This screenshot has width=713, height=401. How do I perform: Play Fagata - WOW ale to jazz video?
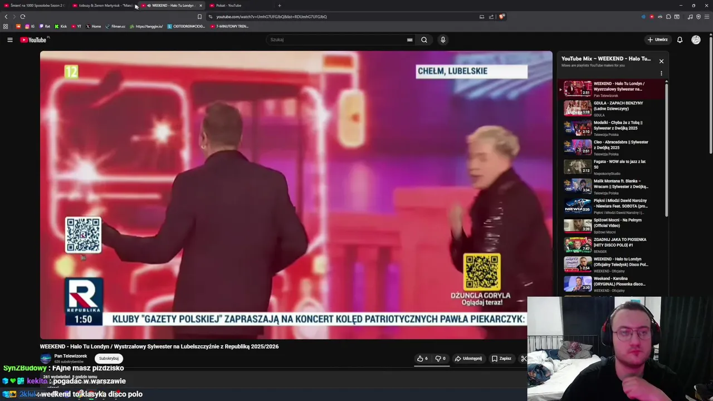tap(612, 167)
